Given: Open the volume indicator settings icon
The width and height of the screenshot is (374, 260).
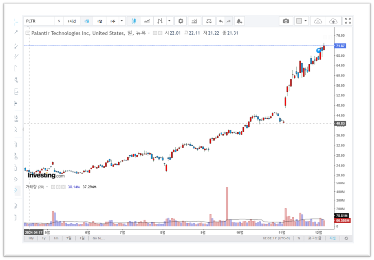Looking at the screenshot, I should (58, 187).
